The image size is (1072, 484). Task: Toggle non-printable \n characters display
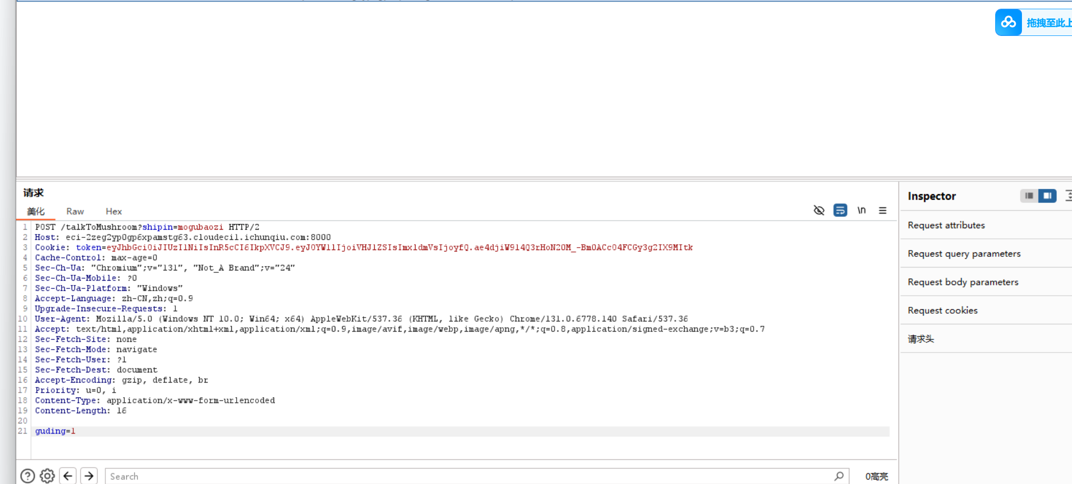coord(862,210)
